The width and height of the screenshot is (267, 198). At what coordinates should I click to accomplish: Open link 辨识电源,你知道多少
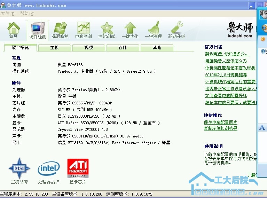227,54
